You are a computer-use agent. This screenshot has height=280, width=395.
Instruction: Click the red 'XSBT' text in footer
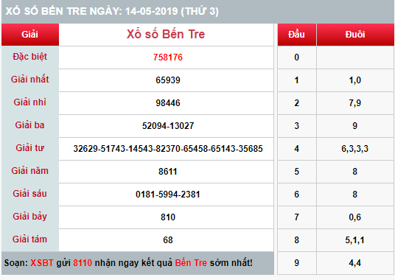pyautogui.click(x=42, y=263)
